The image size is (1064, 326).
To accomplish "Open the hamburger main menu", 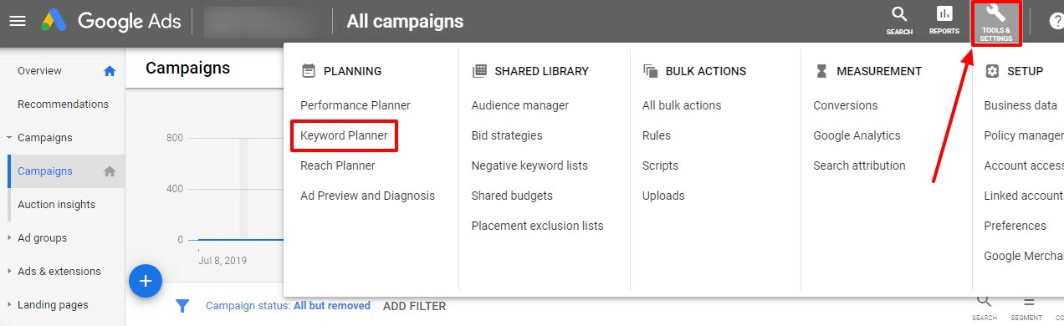I will click(18, 21).
